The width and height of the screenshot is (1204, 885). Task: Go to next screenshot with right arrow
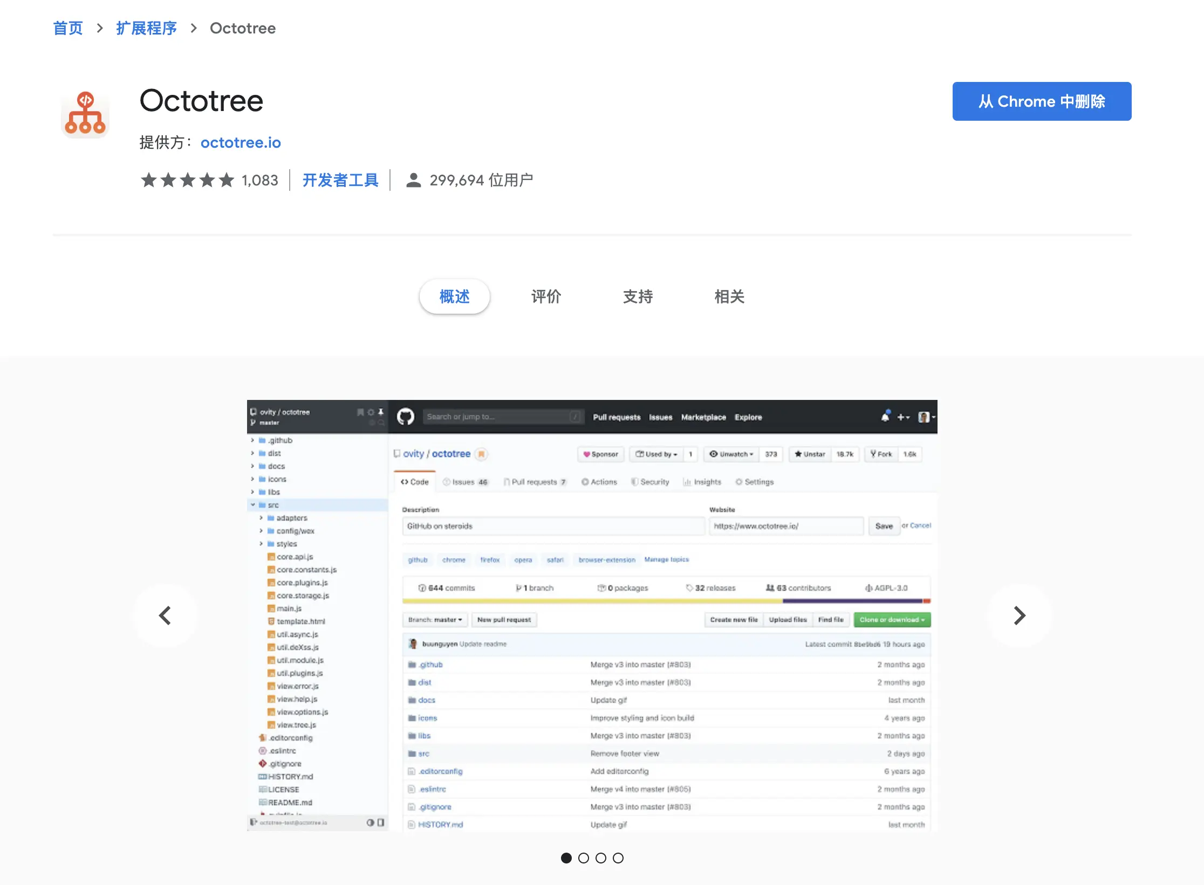[1019, 616]
